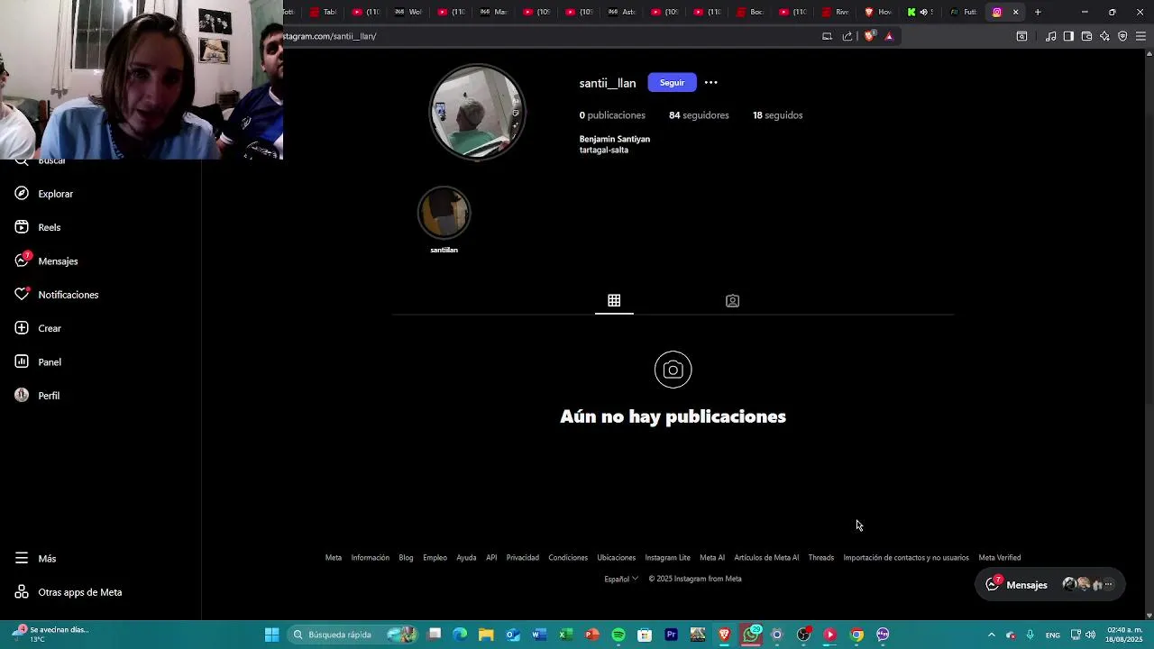Open Premiere Pro from the taskbar
The width and height of the screenshot is (1154, 649).
coord(671,635)
